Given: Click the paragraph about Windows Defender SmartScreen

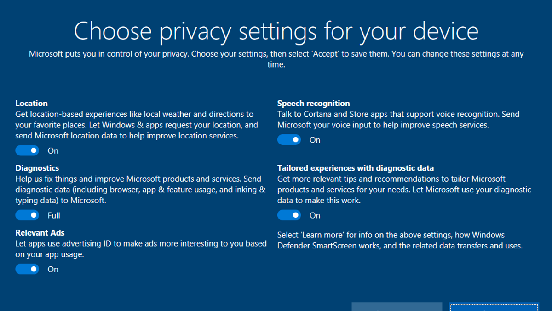Looking at the screenshot, I should tap(399, 240).
